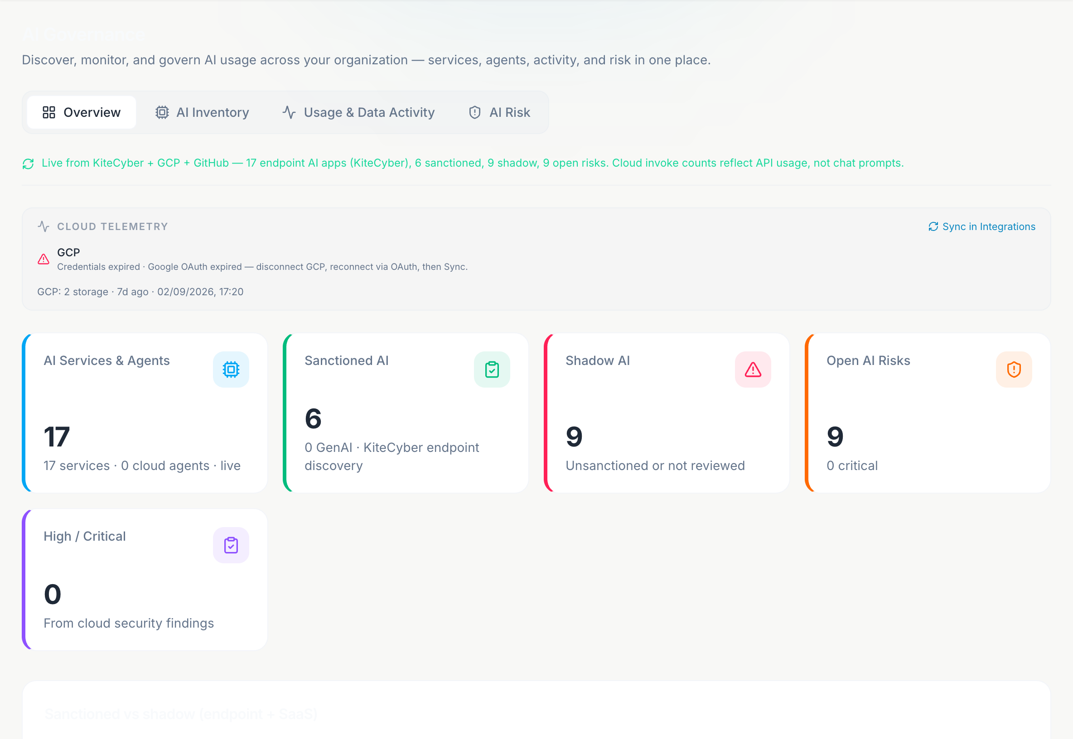
Task: Click the number 6 in Sanctioned AI card
Action: click(313, 418)
